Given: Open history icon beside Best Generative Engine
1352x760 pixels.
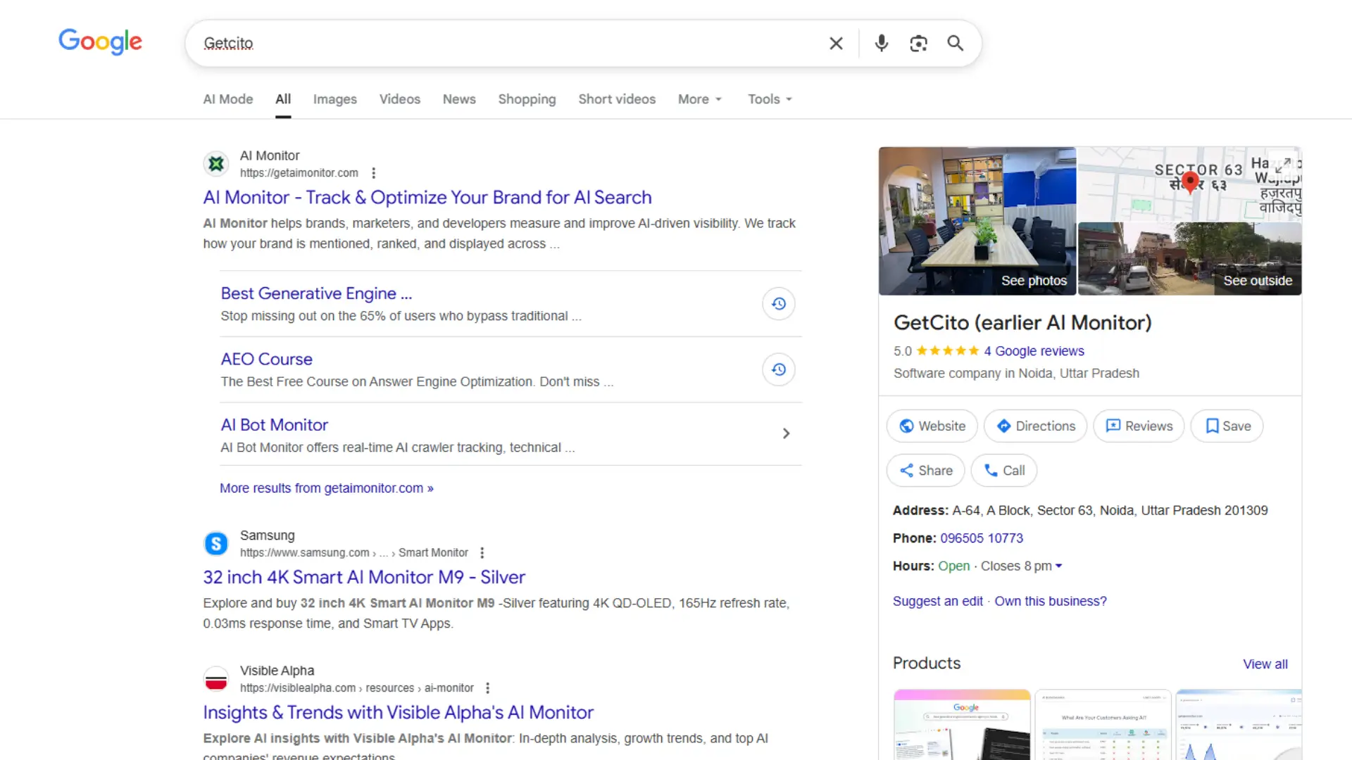Looking at the screenshot, I should pos(778,304).
